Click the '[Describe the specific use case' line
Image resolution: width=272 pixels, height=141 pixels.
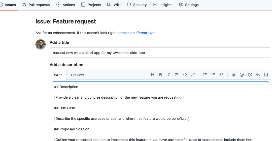(x=122, y=119)
